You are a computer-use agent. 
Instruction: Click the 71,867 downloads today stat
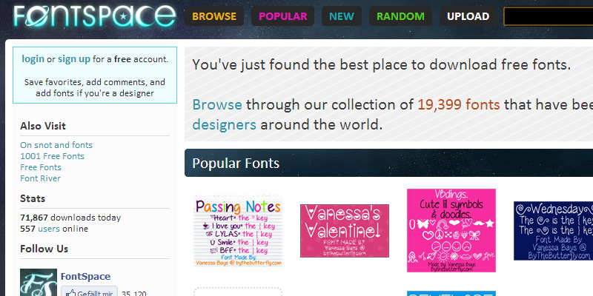(x=70, y=218)
